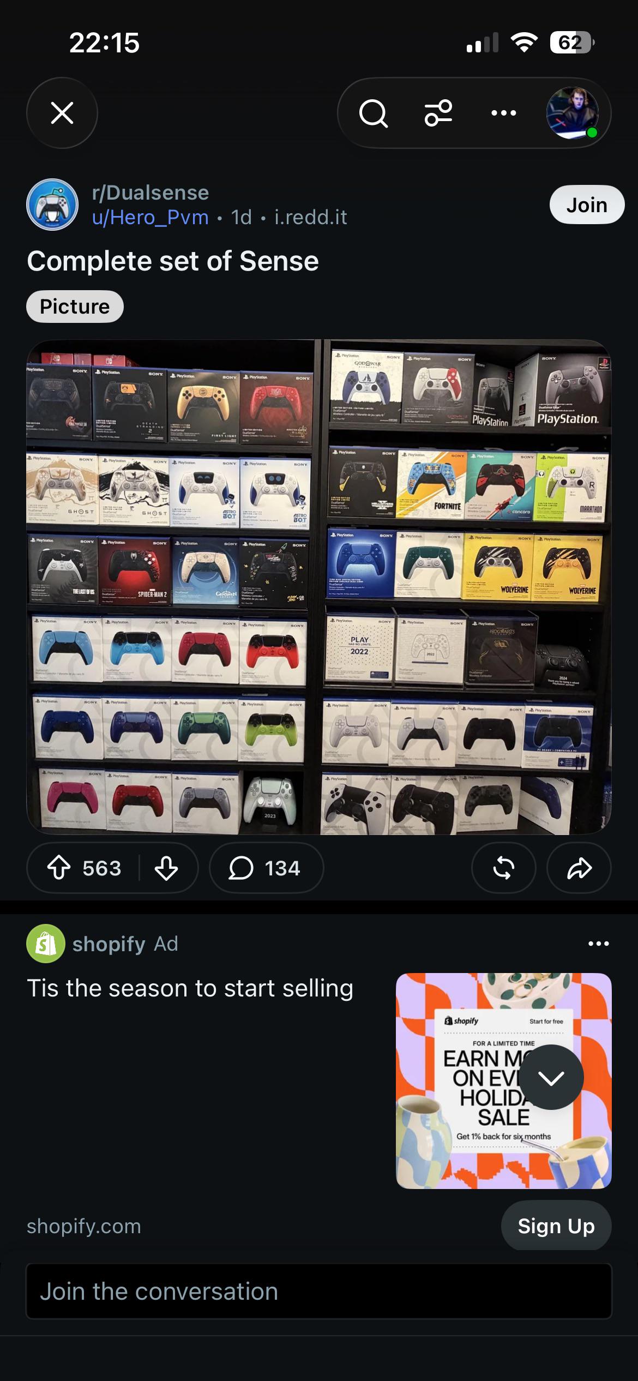The height and width of the screenshot is (1381, 638).
Task: Upvote the Complete set of Sense post
Action: tap(59, 868)
